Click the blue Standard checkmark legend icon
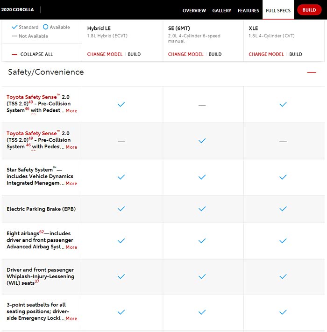 tap(14, 27)
